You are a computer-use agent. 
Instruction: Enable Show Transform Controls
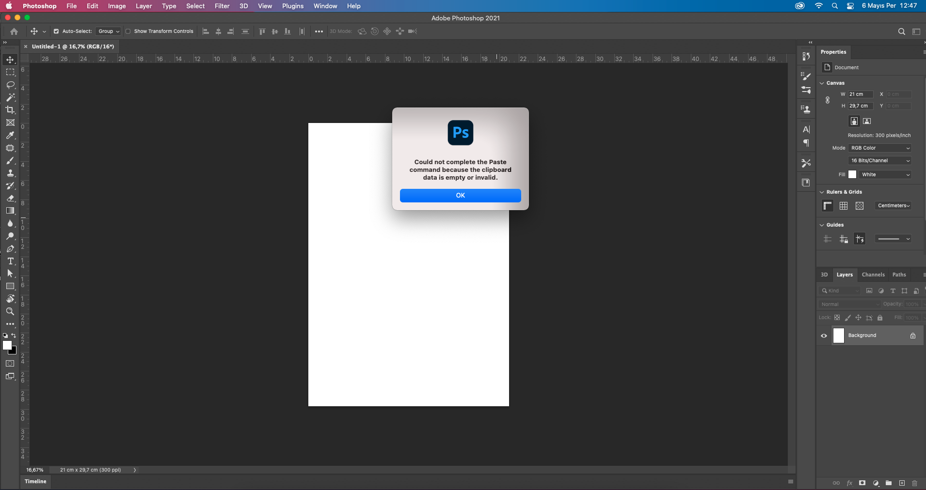pos(128,31)
